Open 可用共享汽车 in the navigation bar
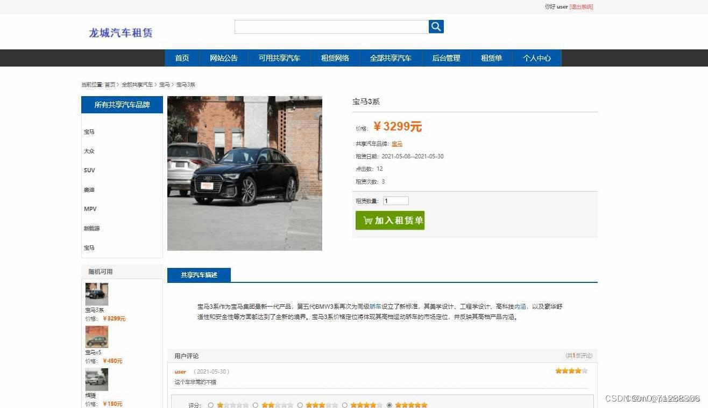 tap(279, 58)
